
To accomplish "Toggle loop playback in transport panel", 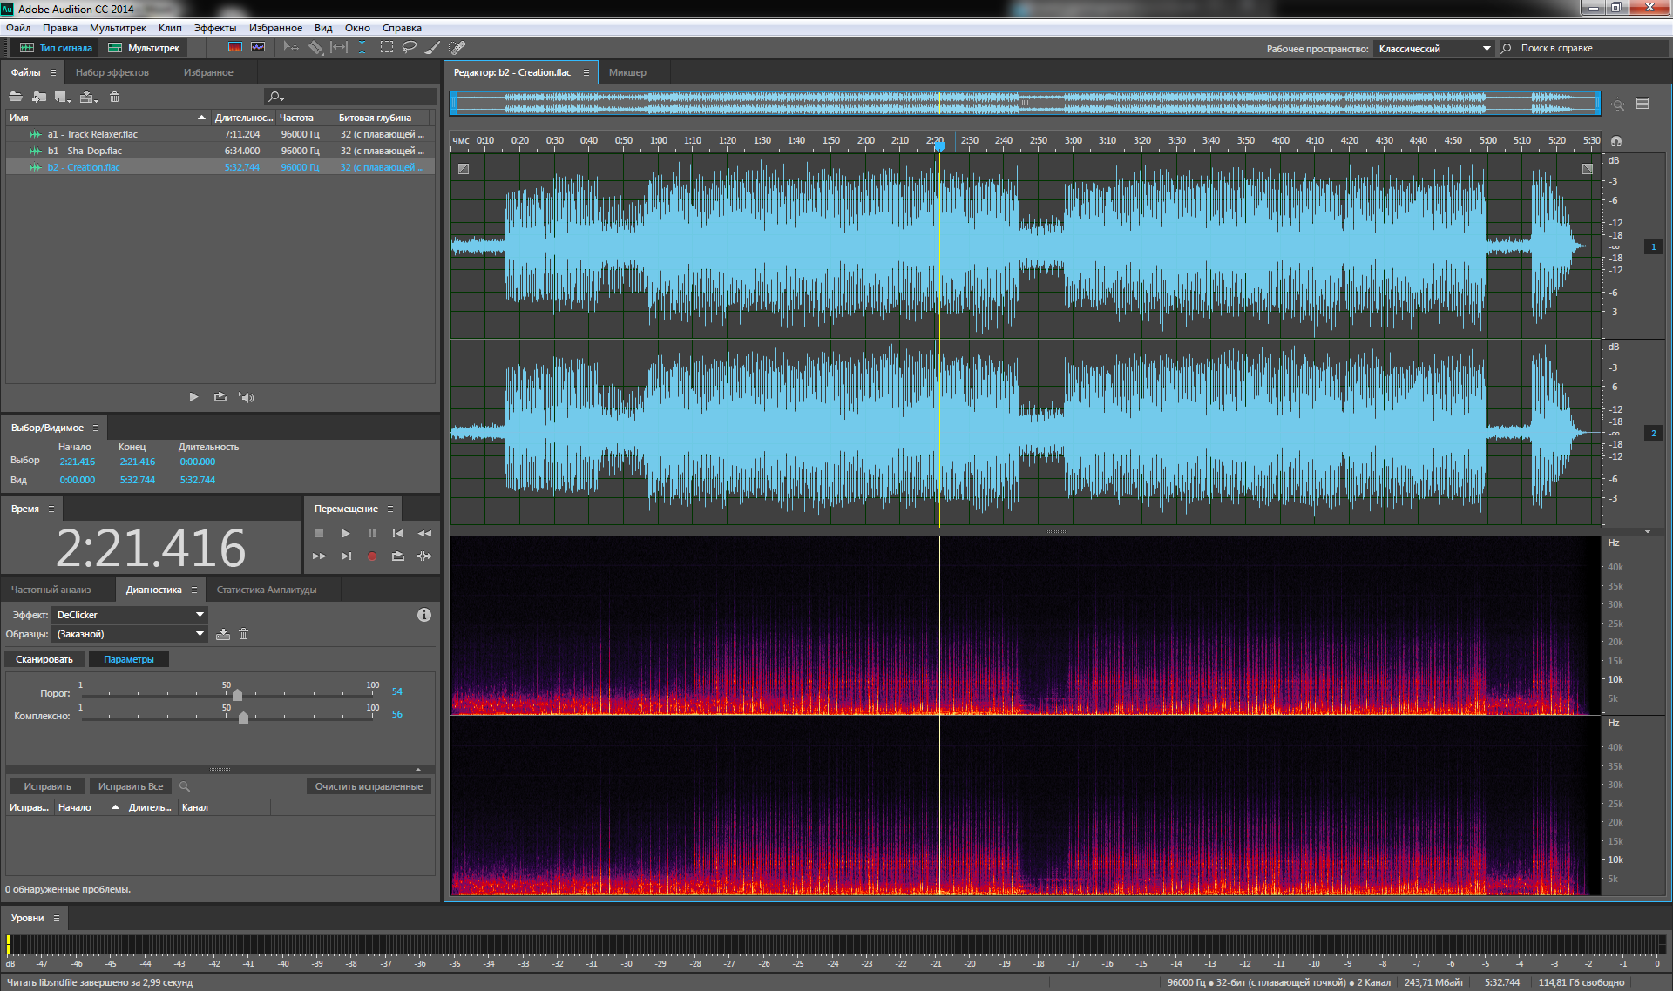I will 398,556.
